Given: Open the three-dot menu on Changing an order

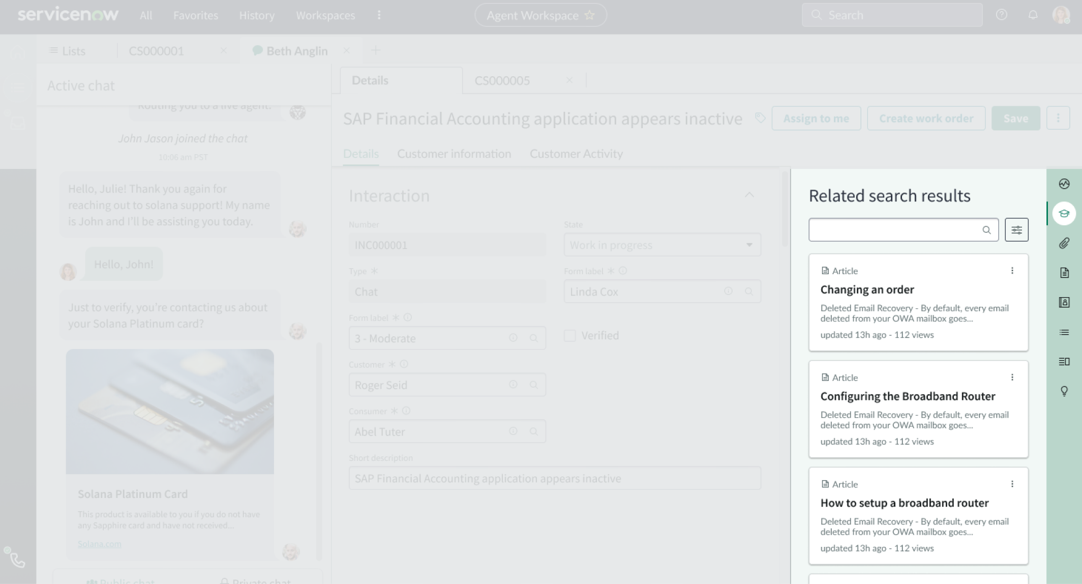Looking at the screenshot, I should (x=1012, y=270).
